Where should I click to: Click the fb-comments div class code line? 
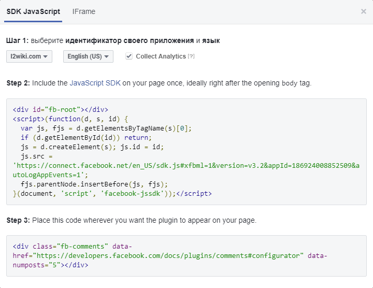73,247
